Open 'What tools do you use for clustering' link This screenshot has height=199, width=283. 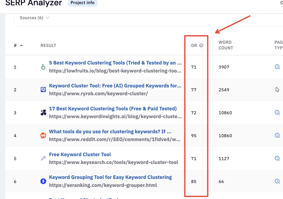tap(110, 131)
